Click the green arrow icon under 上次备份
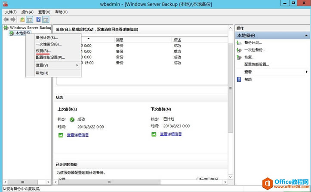The image size is (311, 192). coord(61,135)
